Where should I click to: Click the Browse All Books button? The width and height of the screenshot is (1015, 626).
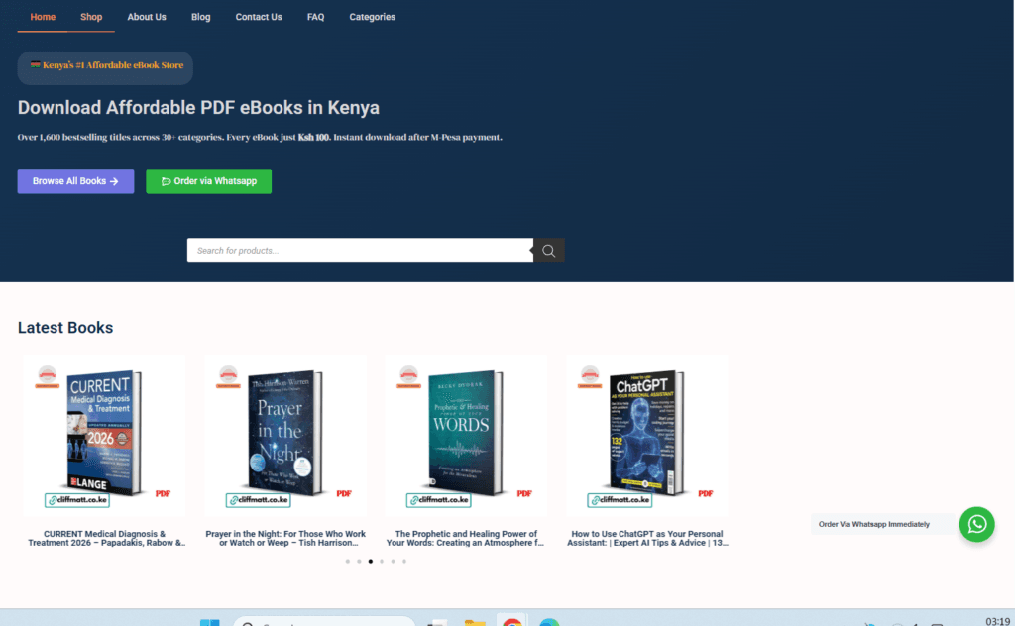[75, 181]
